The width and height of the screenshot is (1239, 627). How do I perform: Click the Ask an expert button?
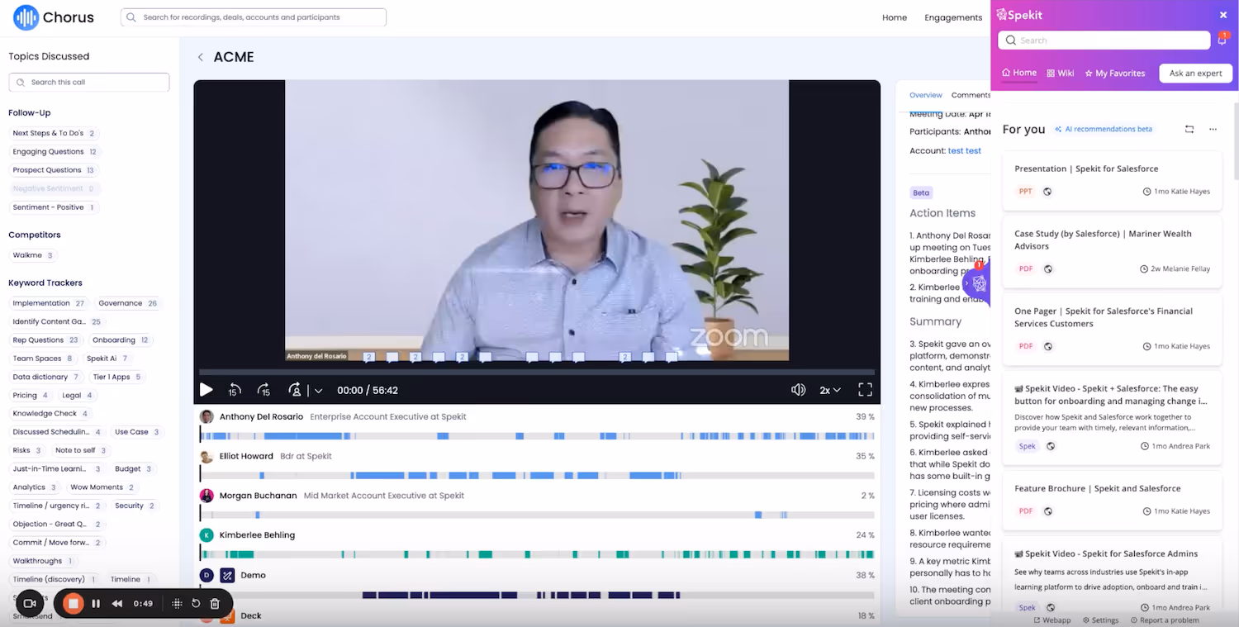tap(1195, 73)
